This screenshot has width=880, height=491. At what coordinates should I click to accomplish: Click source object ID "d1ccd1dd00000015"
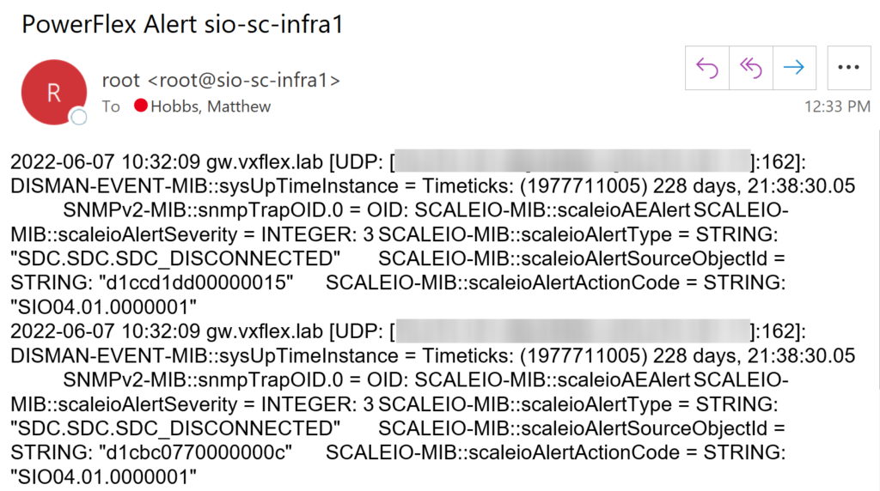click(196, 282)
